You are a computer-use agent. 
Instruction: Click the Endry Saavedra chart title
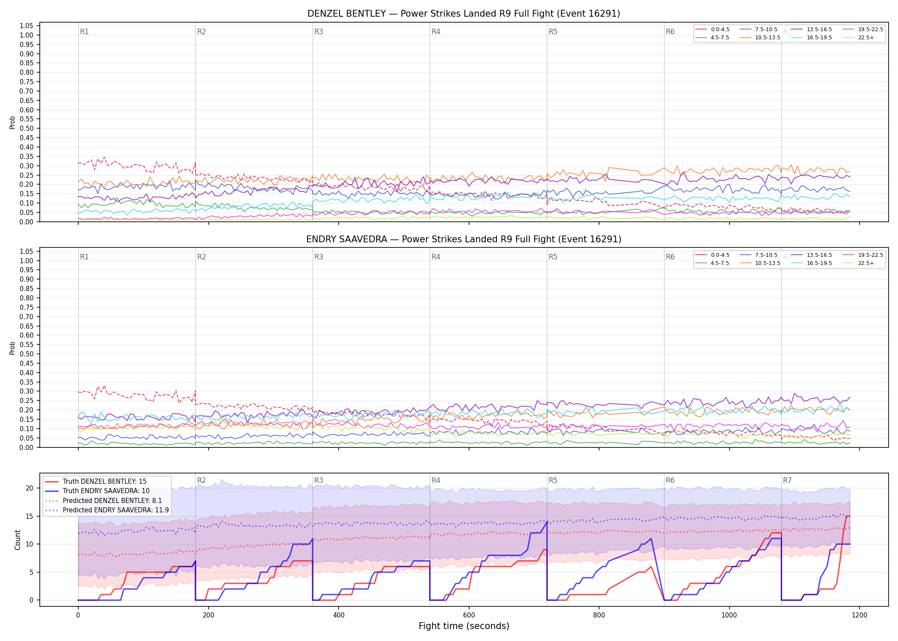coord(464,239)
